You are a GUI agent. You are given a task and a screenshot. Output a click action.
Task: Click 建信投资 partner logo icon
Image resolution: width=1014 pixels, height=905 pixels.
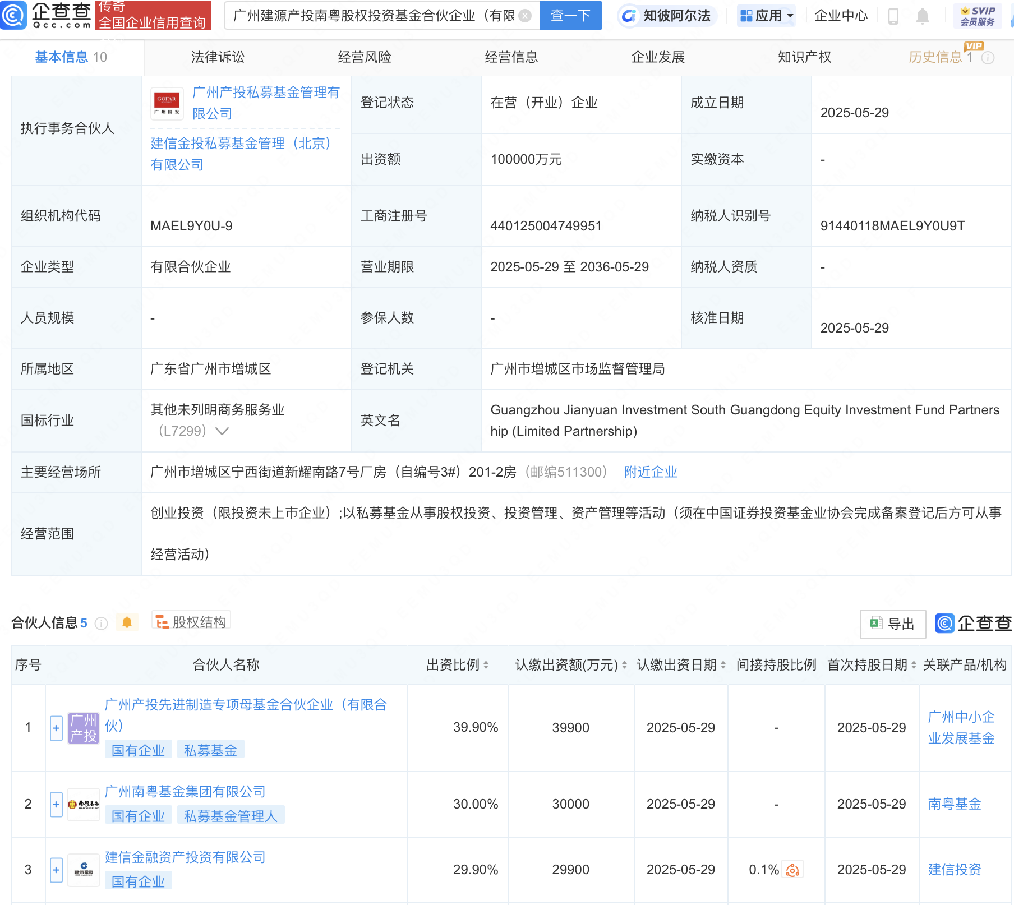click(x=84, y=870)
